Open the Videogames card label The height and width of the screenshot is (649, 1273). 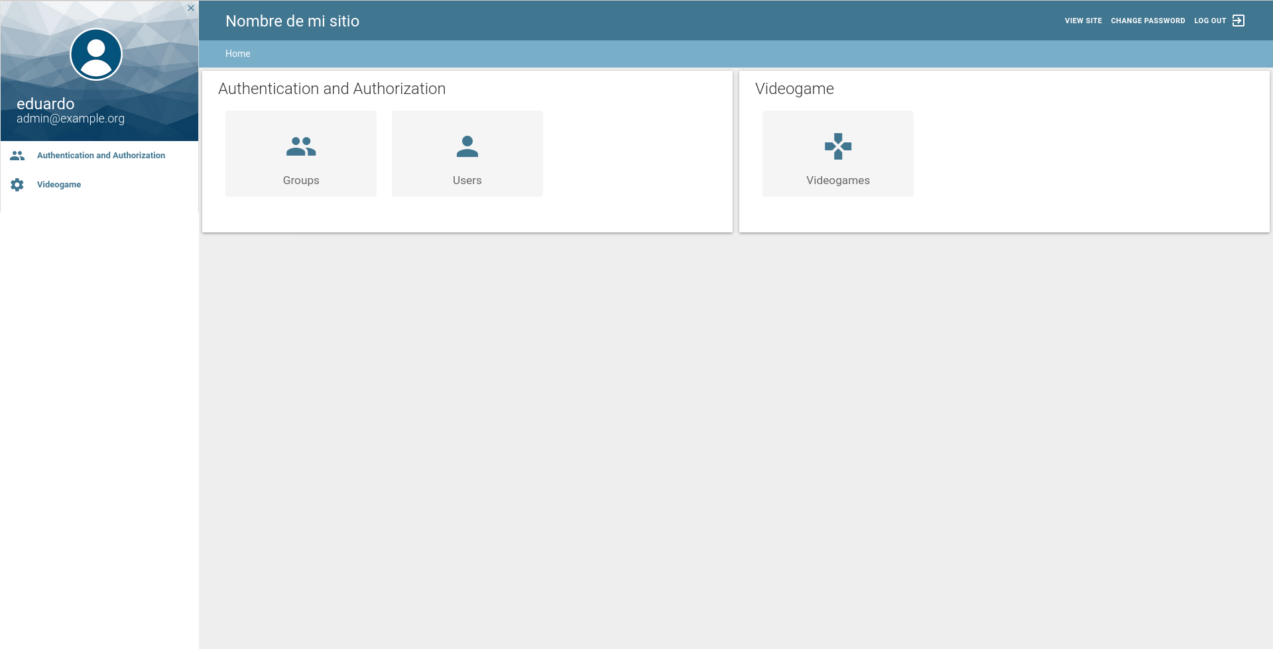[x=837, y=180]
